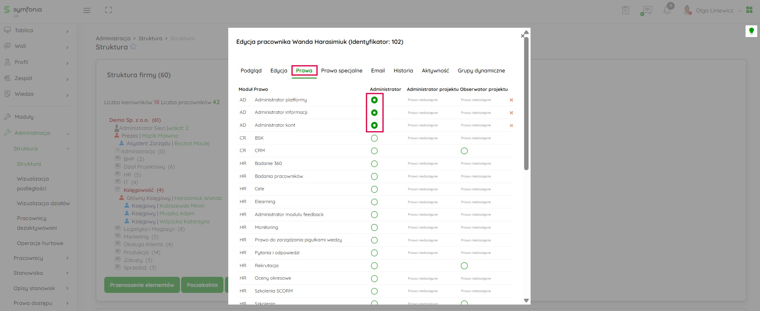Open Olga Liniewicz user dropdown

(x=714, y=11)
